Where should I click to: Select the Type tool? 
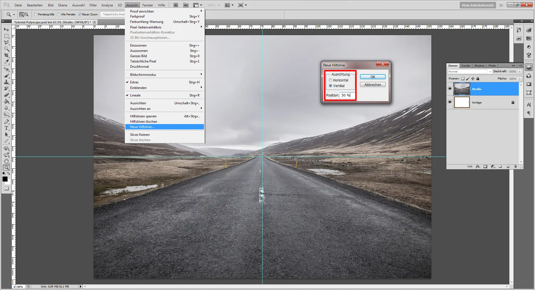pyautogui.click(x=6, y=128)
